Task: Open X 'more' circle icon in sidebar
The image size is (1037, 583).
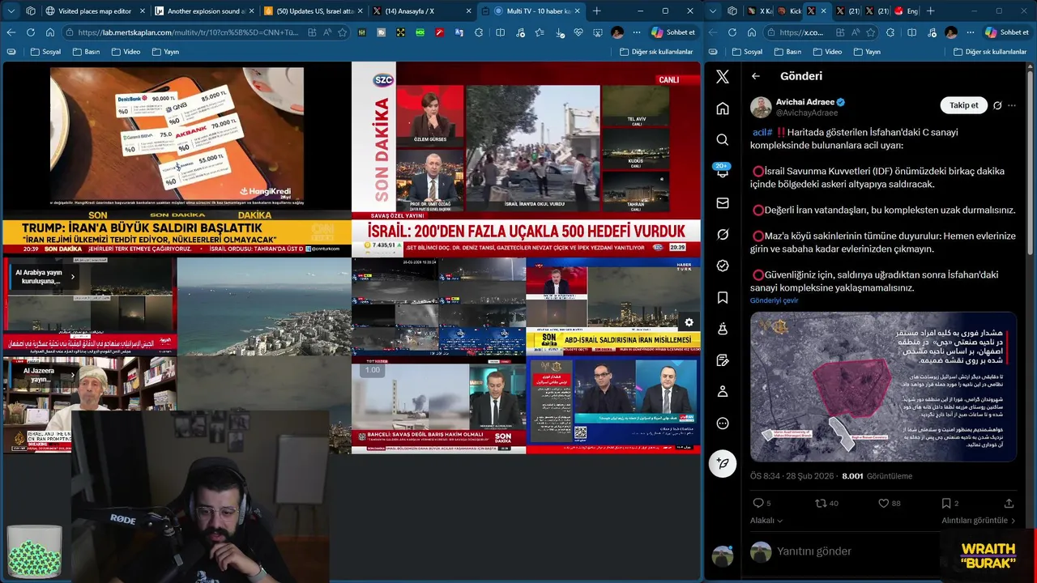Action: (x=723, y=423)
